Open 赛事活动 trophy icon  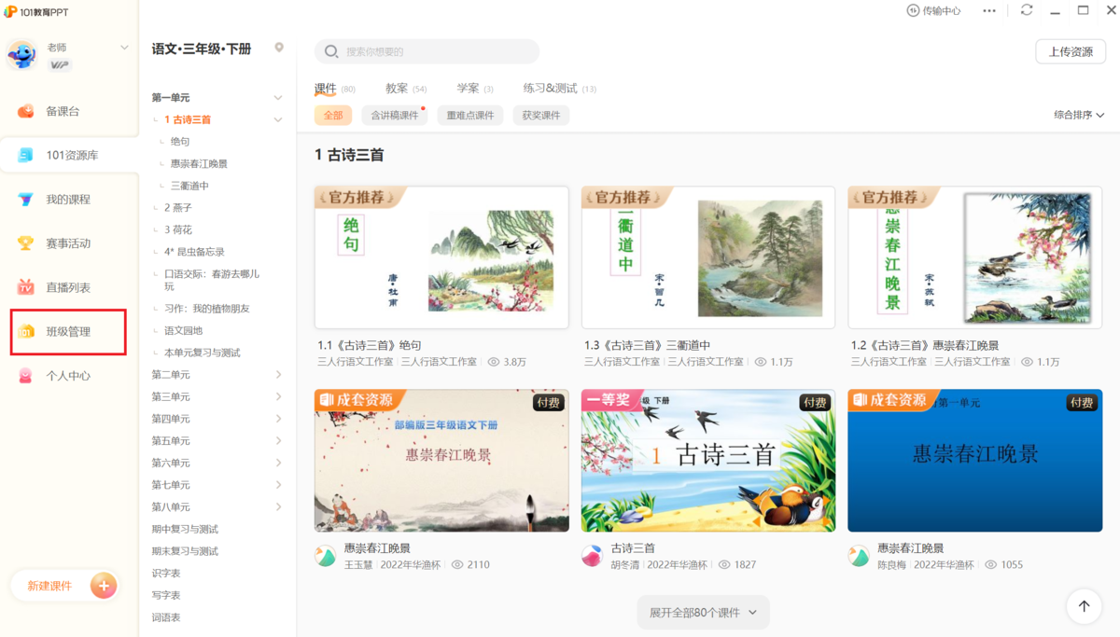pyautogui.click(x=27, y=243)
